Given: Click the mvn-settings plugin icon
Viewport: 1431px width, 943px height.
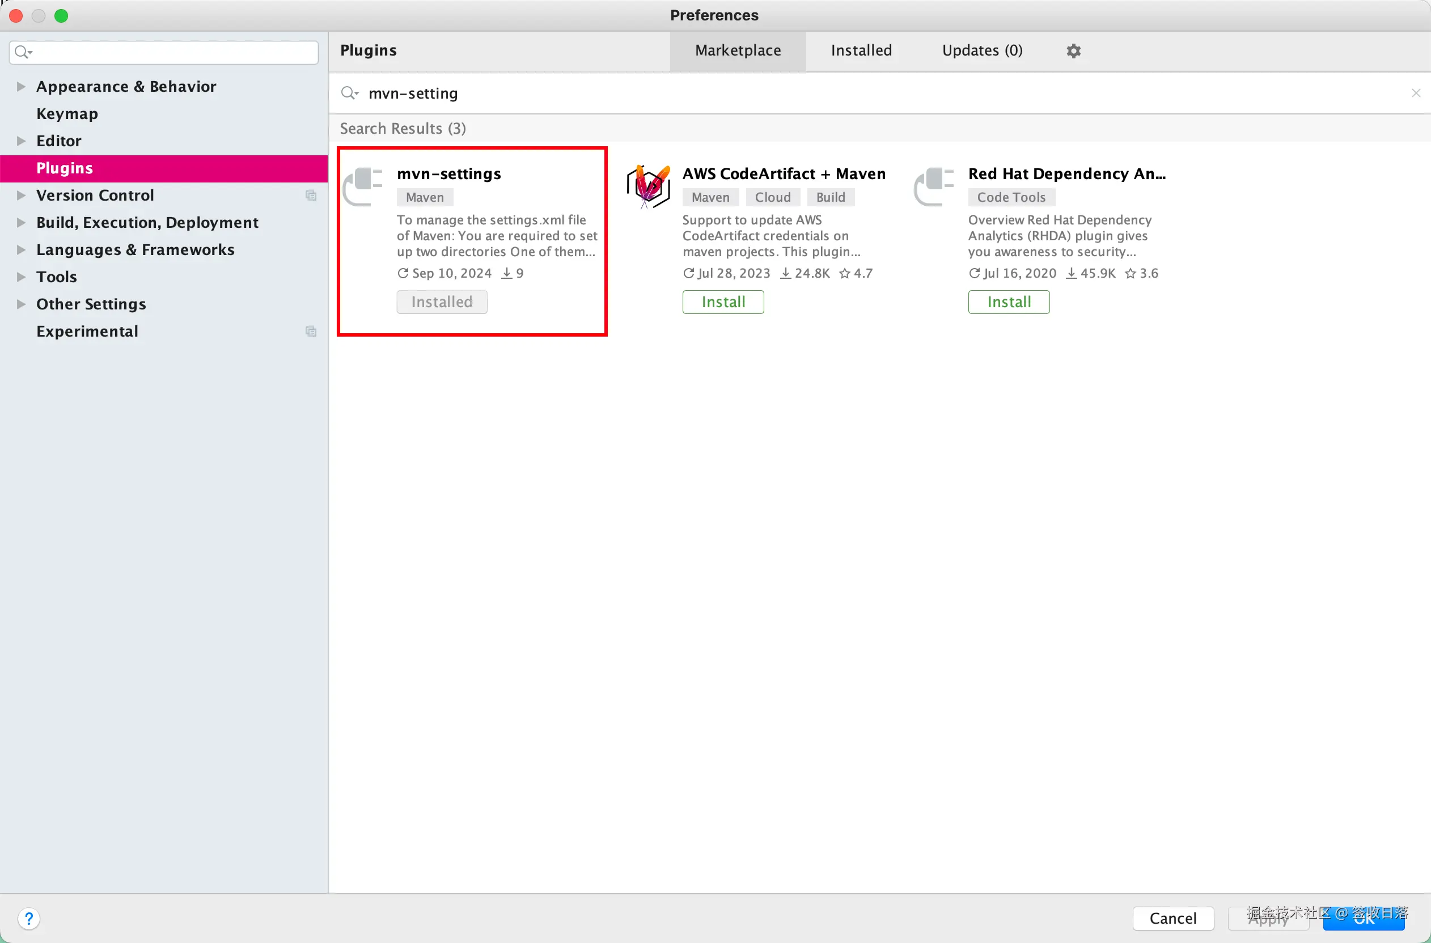Looking at the screenshot, I should pyautogui.click(x=363, y=186).
